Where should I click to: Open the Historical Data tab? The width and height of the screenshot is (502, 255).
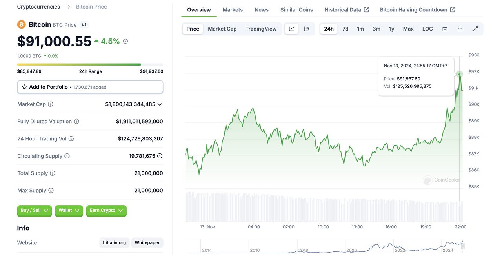tap(347, 10)
